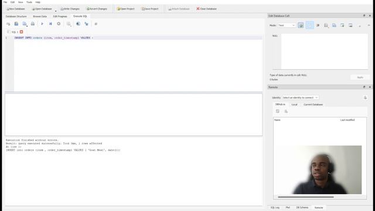The width and height of the screenshot is (375, 211).
Task: Click upload database icon beside Identity
Action: 365,98
